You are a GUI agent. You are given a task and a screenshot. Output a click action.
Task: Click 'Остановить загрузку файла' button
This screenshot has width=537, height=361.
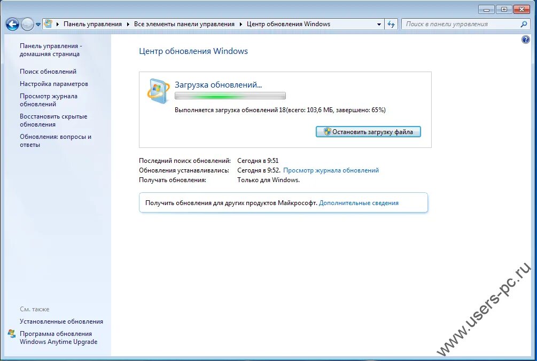point(368,132)
